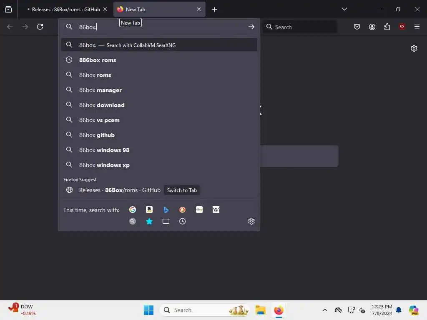Click the address bar containing 86box.
The height and width of the screenshot is (320, 427).
pos(159,27)
